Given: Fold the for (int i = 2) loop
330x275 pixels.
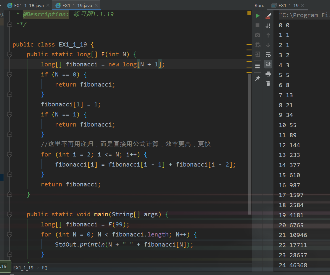Looking at the screenshot, I should click(x=9, y=154).
